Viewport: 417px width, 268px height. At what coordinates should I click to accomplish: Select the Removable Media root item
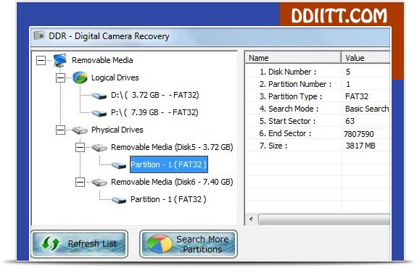tap(102, 60)
